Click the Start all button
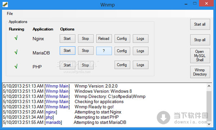This screenshot has height=130, width=216. pyautogui.click(x=200, y=24)
